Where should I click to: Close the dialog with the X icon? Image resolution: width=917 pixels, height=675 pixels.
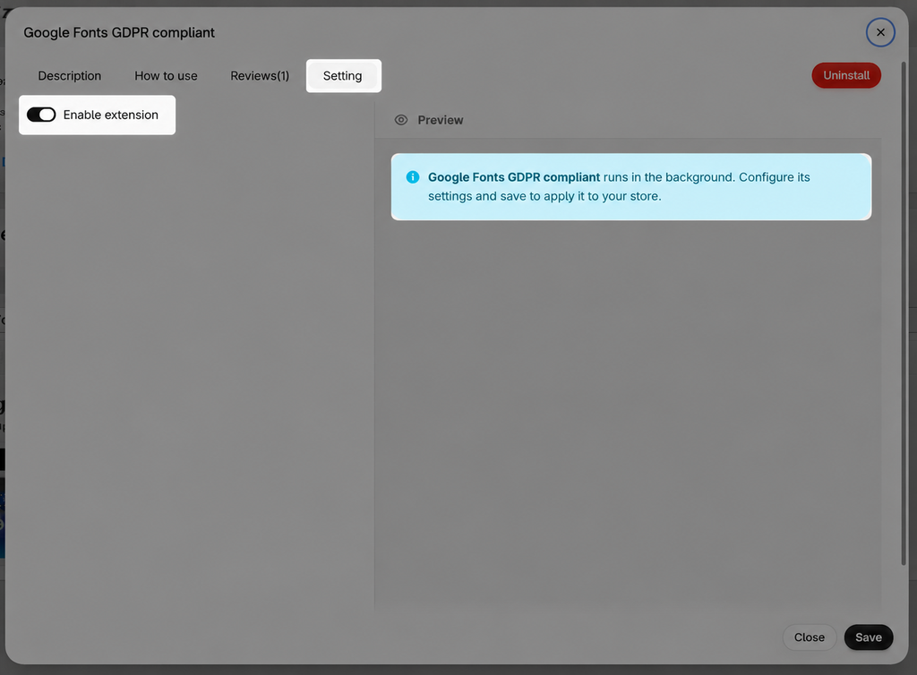tap(880, 32)
